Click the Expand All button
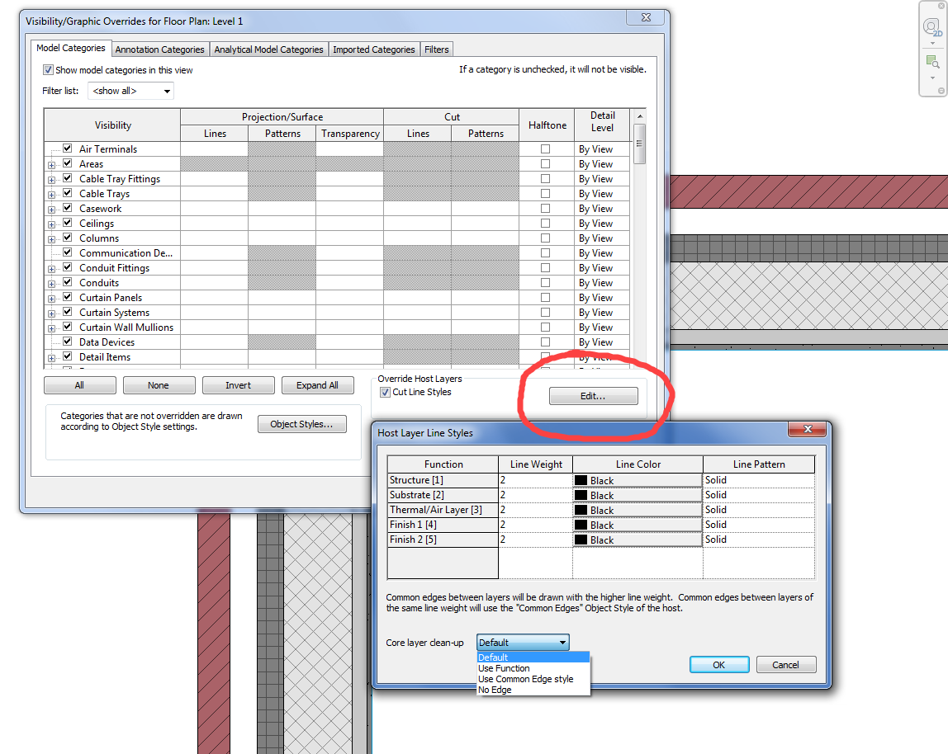The image size is (948, 754). point(317,385)
